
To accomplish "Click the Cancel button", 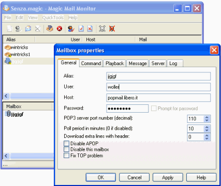I will coord(135,177).
